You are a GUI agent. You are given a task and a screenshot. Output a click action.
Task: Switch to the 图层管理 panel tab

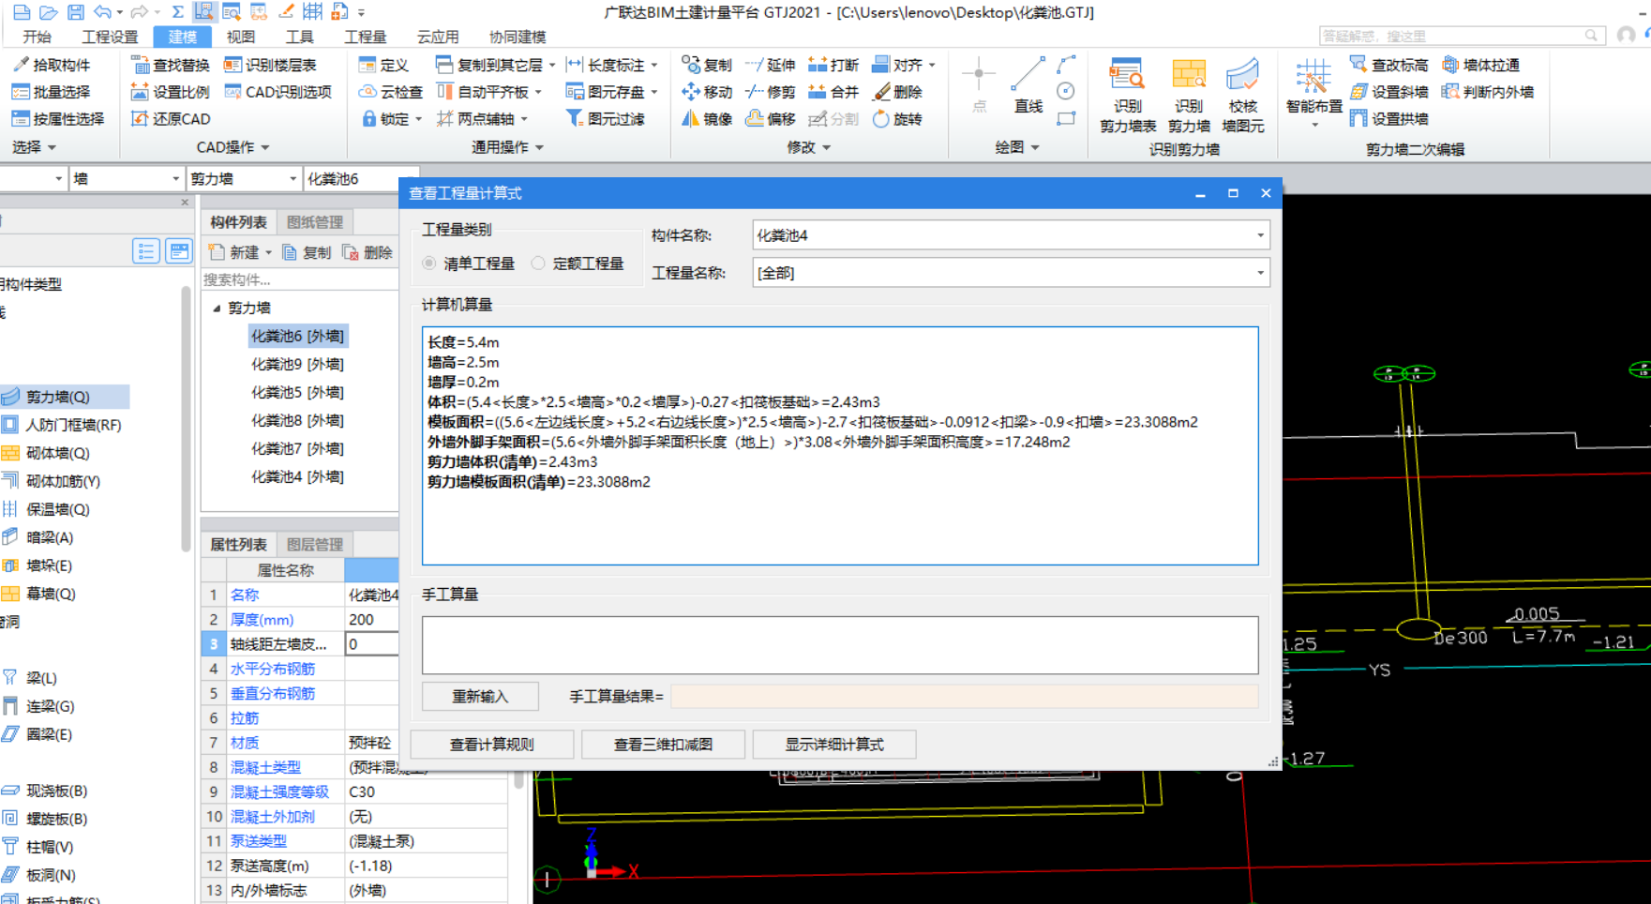click(315, 544)
